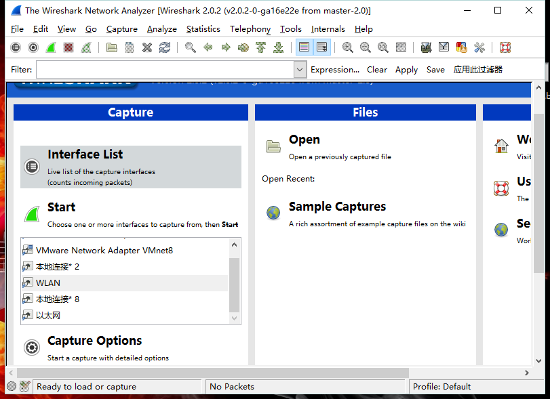This screenshot has height=399, width=550.
Task: Open a capture file toolbar icon
Action: click(112, 47)
